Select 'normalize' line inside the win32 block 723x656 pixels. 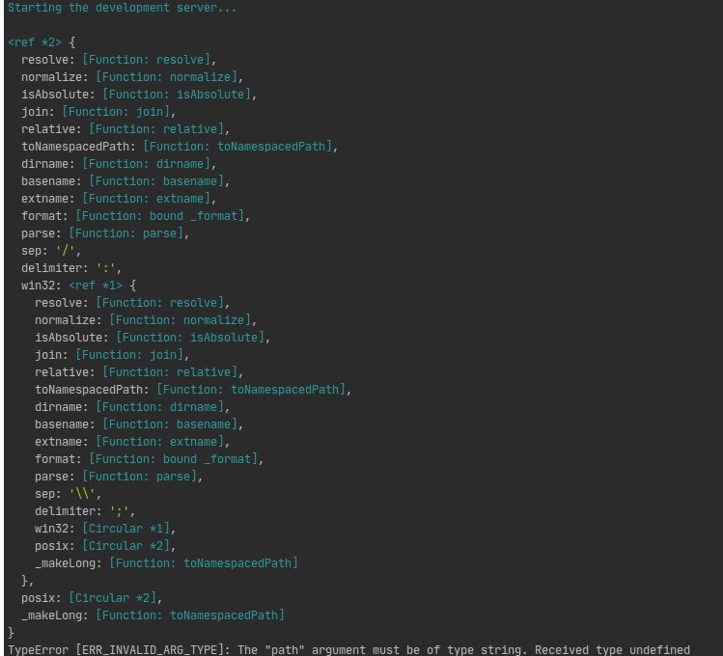pos(146,320)
